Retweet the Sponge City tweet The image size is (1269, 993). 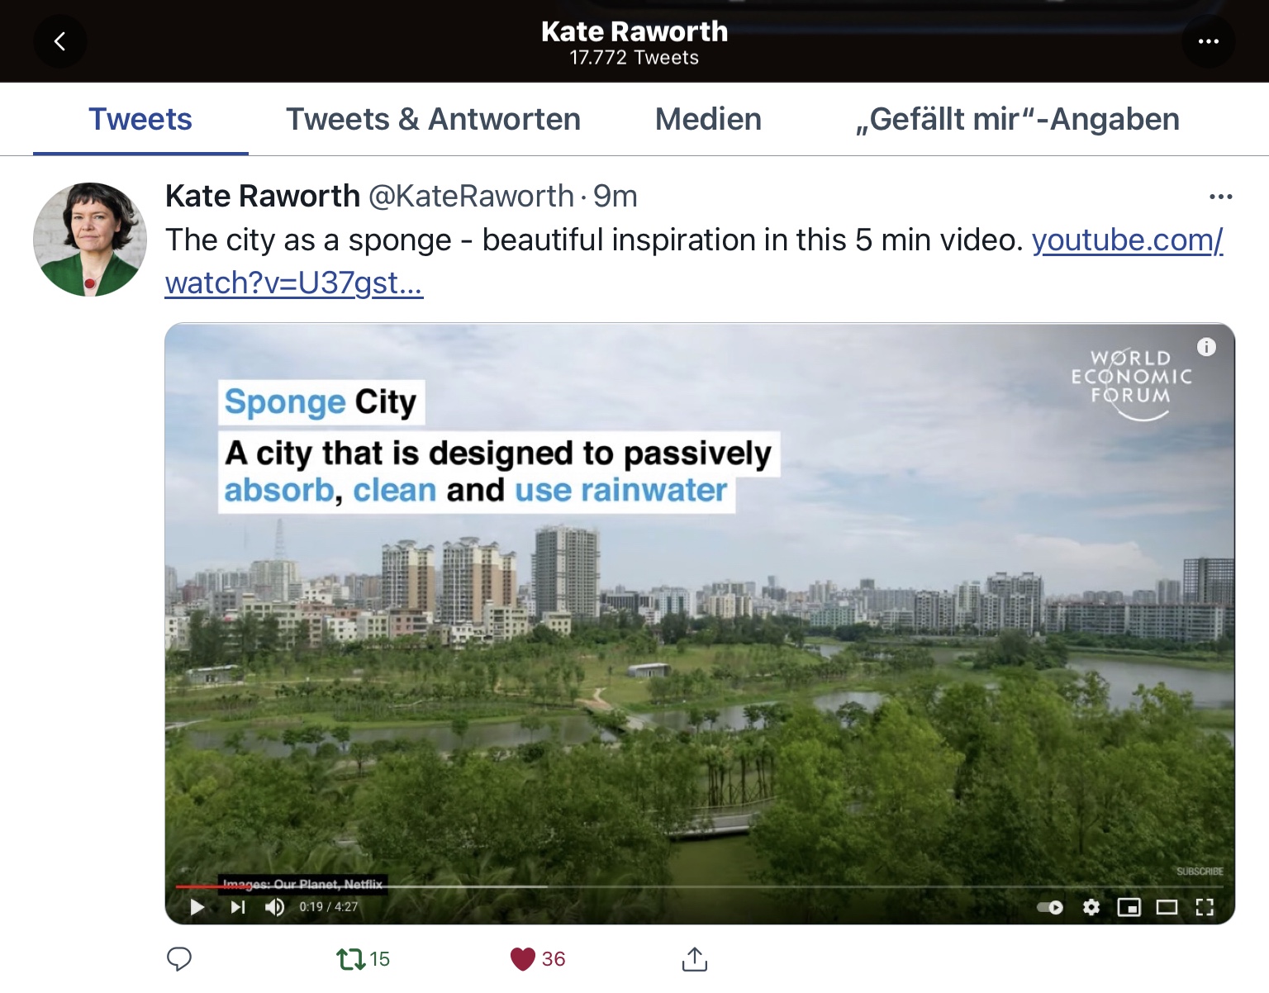point(351,959)
